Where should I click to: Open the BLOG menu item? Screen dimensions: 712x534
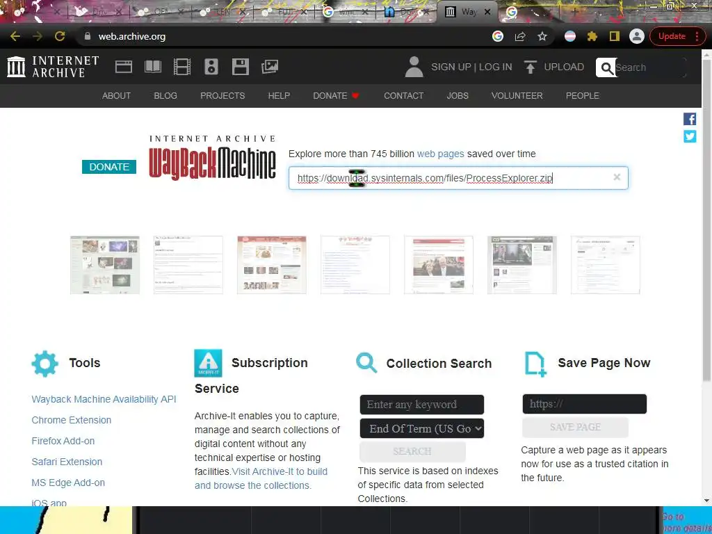pyautogui.click(x=165, y=96)
